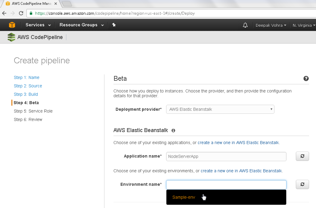Refresh the Environment name list
This screenshot has height=208, width=316.
coord(302,184)
